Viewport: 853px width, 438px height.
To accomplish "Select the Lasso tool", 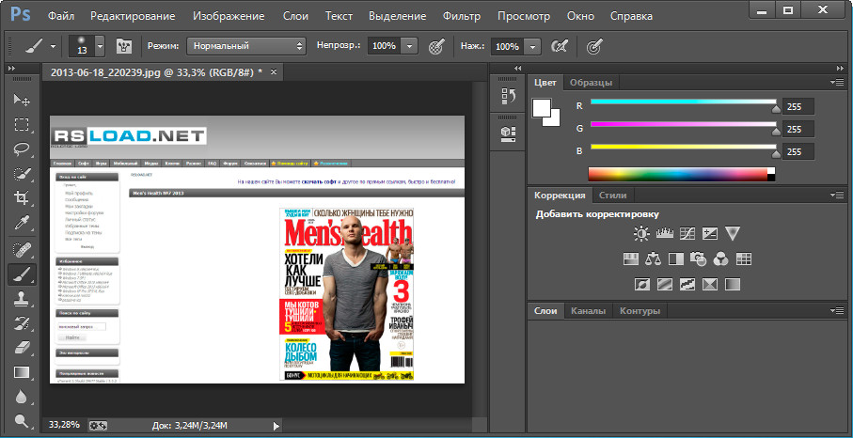I will (22, 149).
